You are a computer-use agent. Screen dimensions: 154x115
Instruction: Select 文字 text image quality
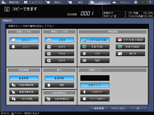[x=95, y=54]
